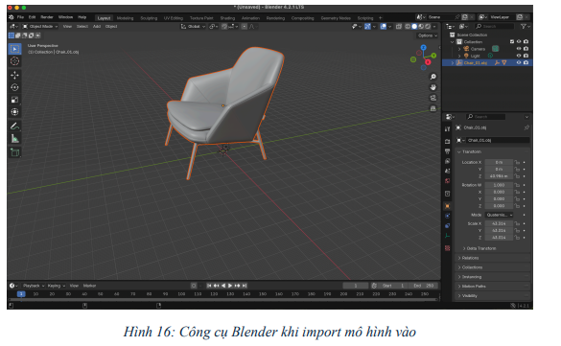Open the Object properties tab icon

pos(447,206)
